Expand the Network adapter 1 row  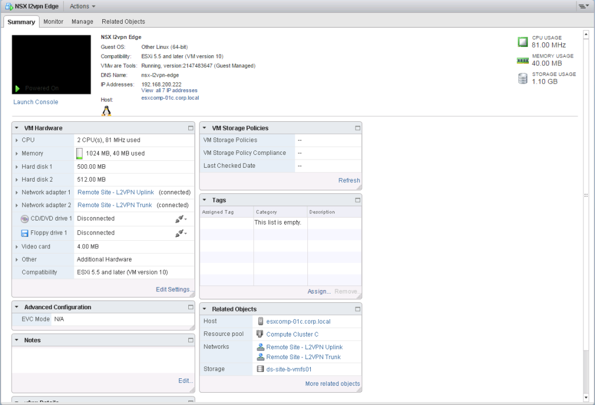tap(17, 193)
